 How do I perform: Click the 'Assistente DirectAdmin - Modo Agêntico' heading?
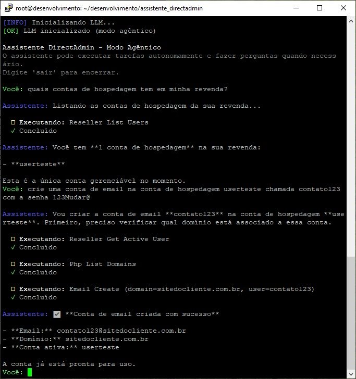(x=82, y=47)
